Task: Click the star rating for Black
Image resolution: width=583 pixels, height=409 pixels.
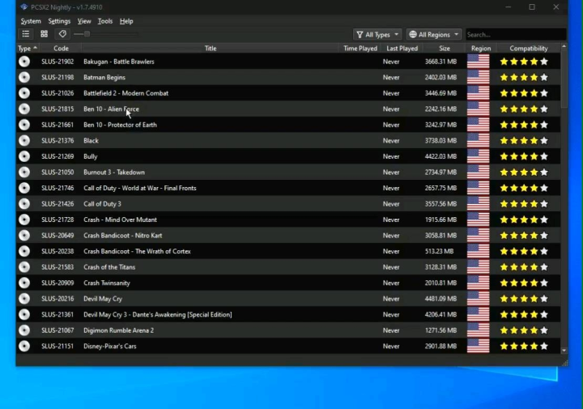Action: 523,141
